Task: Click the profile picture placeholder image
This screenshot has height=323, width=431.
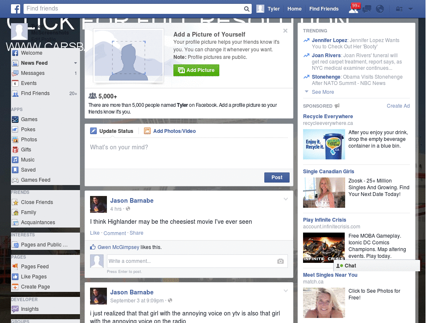Action: [x=129, y=56]
